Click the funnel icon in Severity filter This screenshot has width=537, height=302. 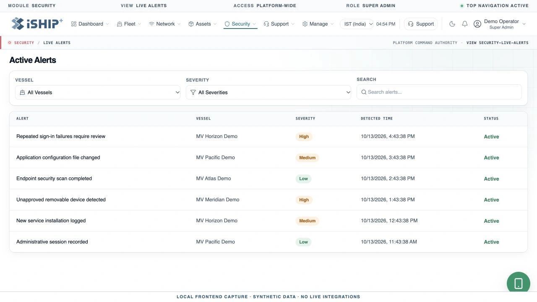[193, 92]
